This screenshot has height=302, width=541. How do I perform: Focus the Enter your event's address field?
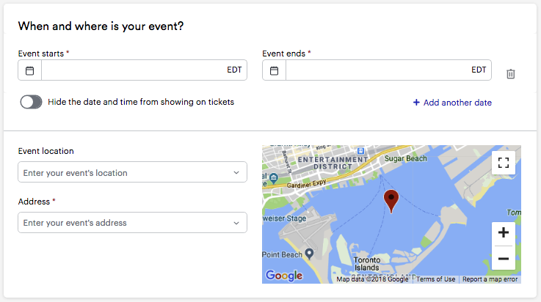coord(132,223)
